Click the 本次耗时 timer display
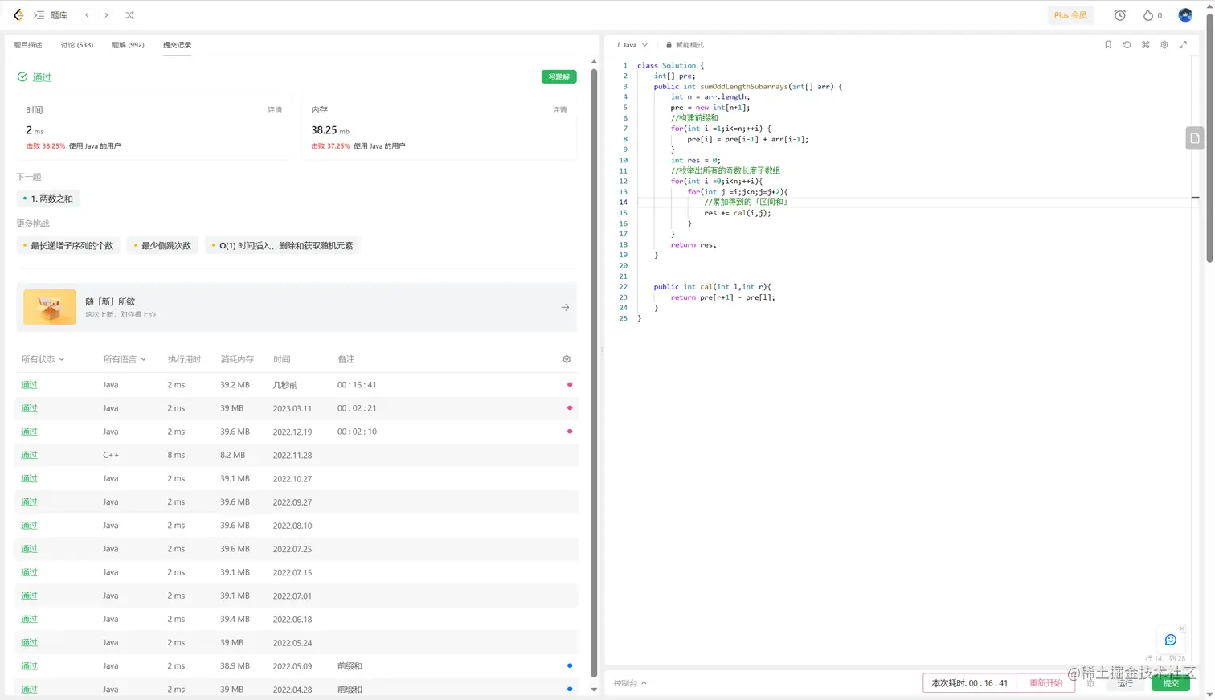 970,683
